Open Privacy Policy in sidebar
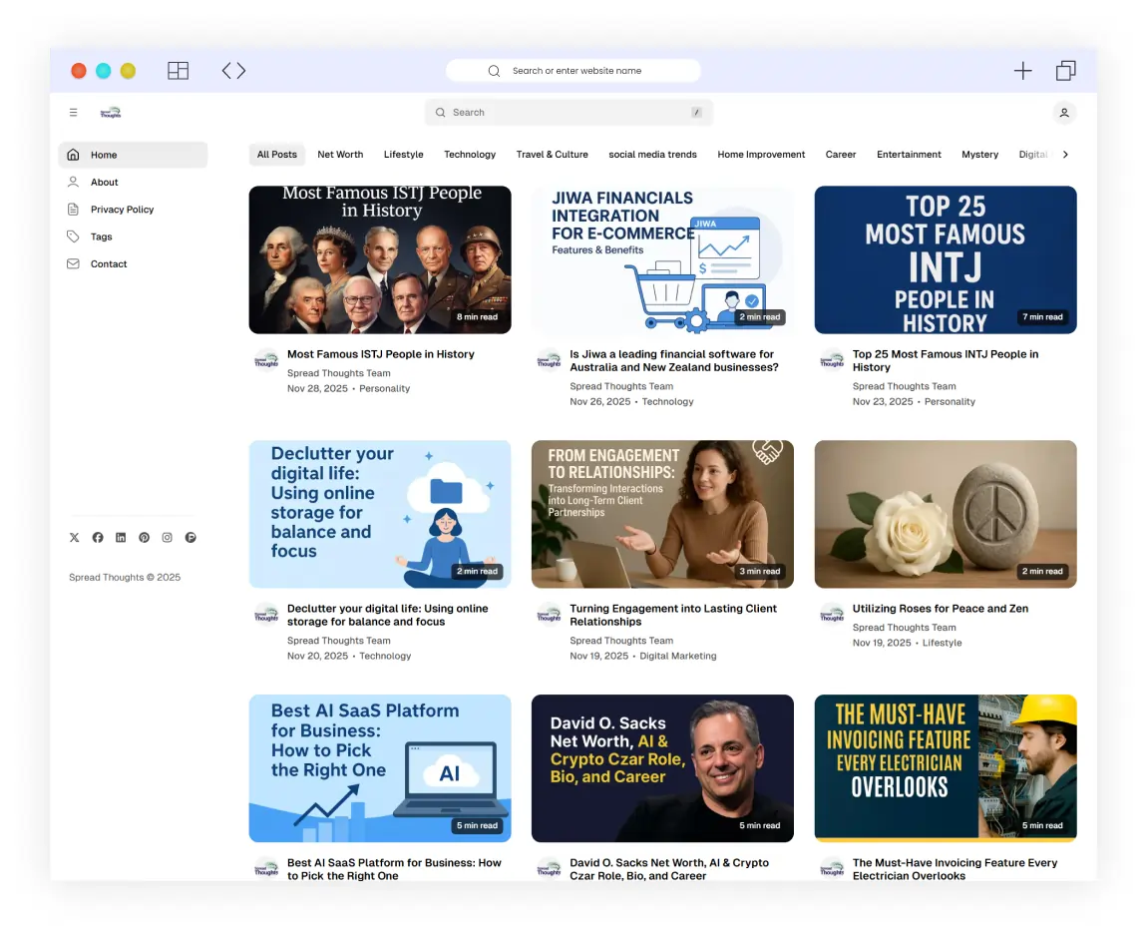Image resolution: width=1147 pixels, height=933 pixels. coord(133,210)
